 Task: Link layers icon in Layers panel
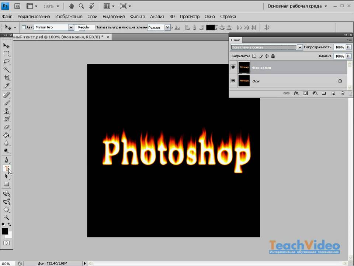(x=286, y=93)
